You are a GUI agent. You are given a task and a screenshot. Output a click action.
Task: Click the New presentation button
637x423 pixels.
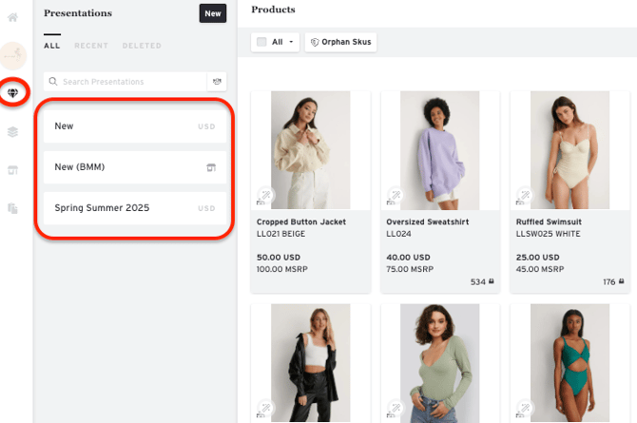click(x=213, y=13)
